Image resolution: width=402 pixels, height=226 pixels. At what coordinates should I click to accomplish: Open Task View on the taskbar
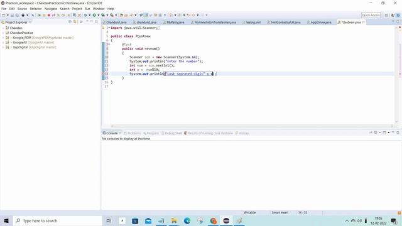point(109,220)
